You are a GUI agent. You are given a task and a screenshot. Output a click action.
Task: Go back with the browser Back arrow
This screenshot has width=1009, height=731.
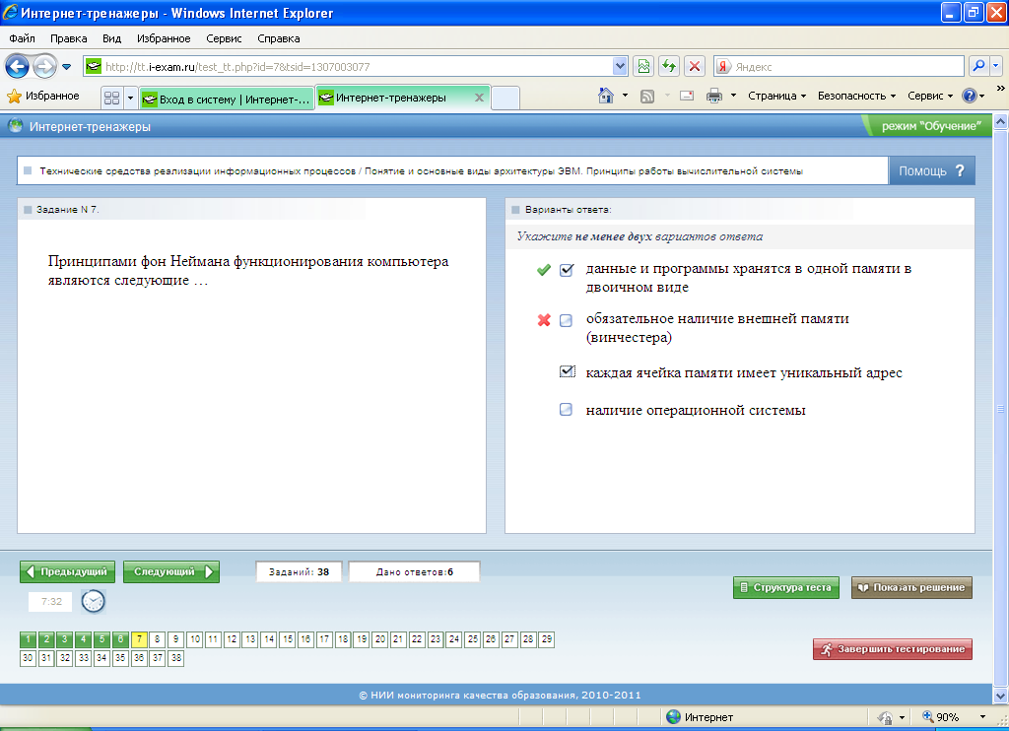17,66
